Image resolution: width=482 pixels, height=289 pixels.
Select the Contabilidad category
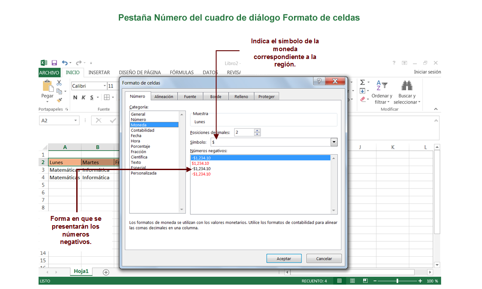143,130
